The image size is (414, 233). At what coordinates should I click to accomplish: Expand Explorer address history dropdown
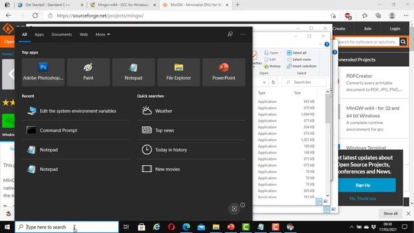264,82
